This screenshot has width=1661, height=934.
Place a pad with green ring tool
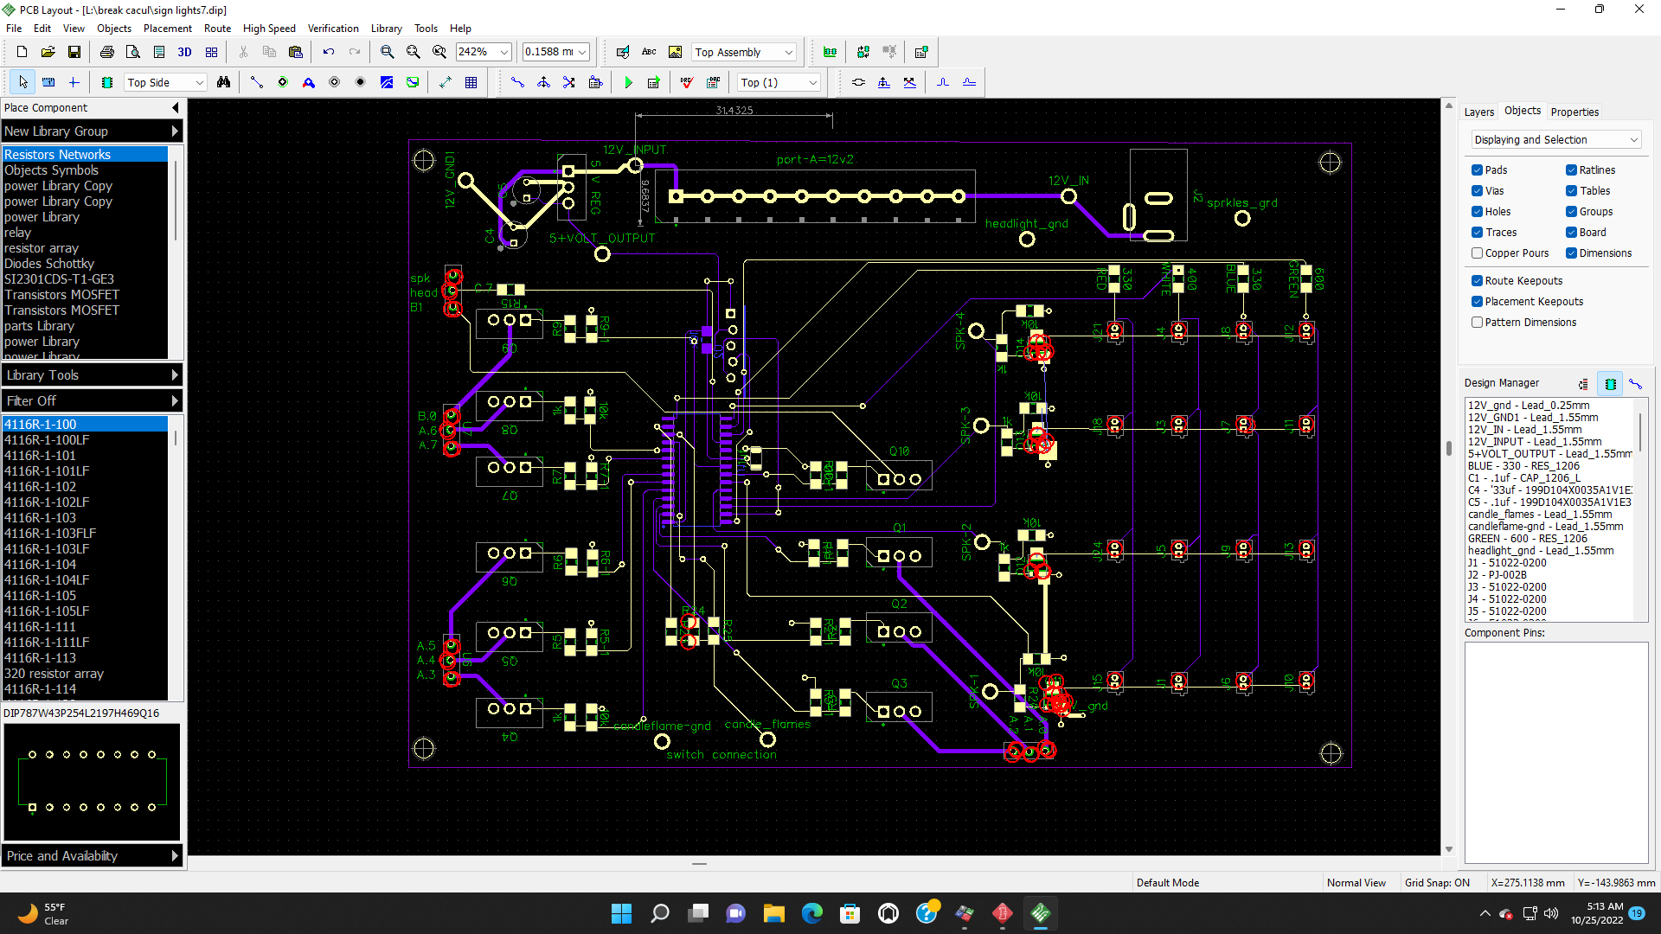283,82
